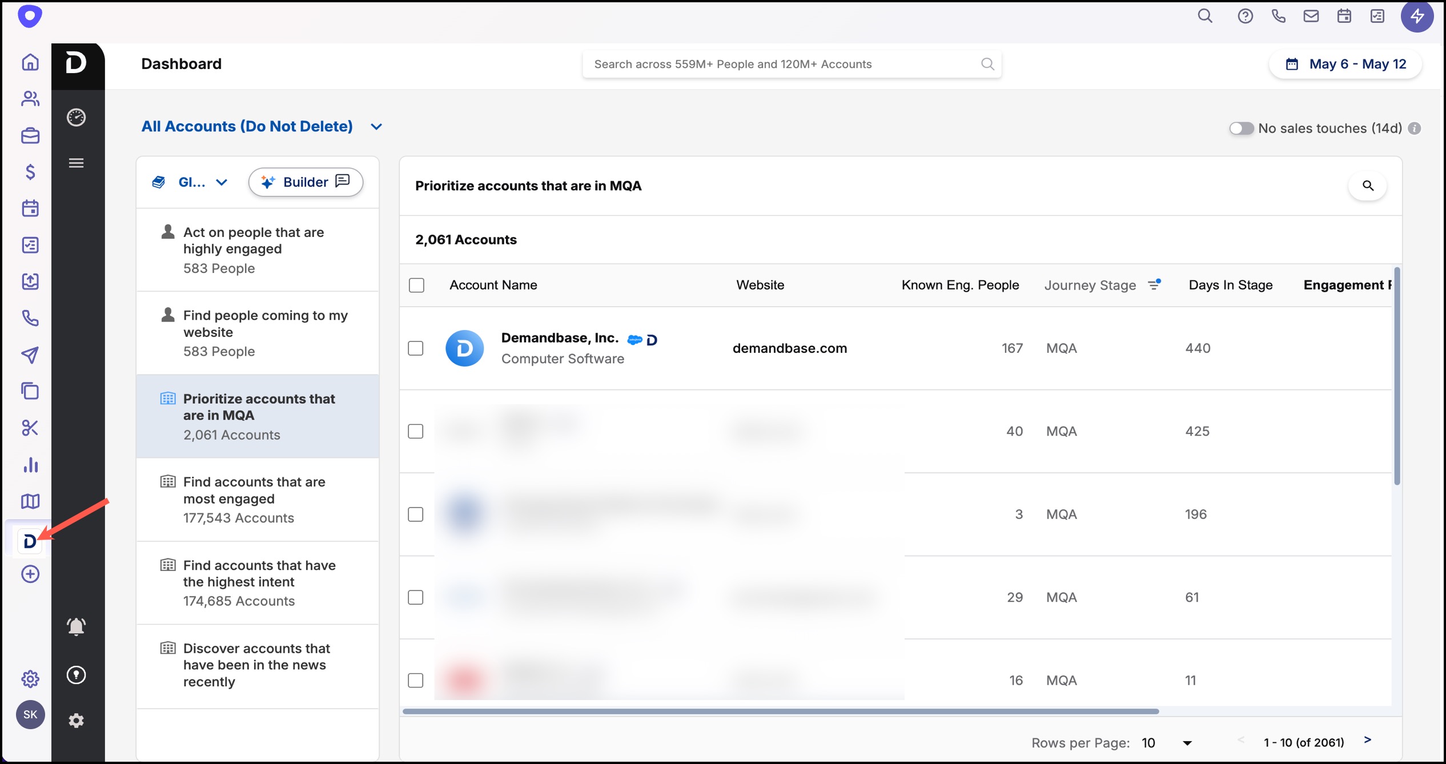This screenshot has width=1446, height=764.
Task: Visit the demandbase.com website link
Action: click(x=790, y=348)
